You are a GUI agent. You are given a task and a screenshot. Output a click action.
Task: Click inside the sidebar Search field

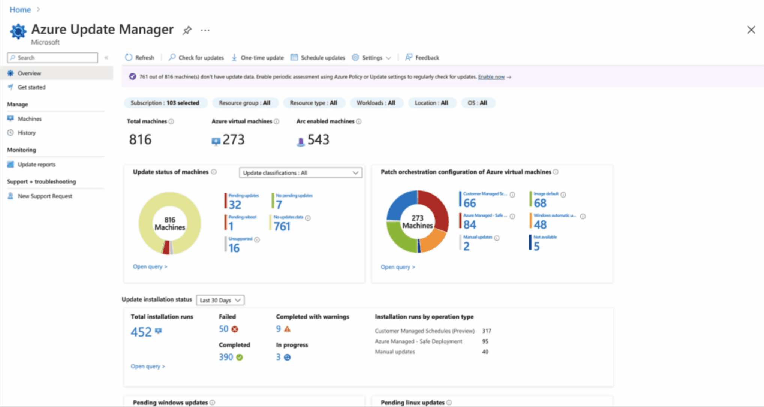click(x=52, y=57)
